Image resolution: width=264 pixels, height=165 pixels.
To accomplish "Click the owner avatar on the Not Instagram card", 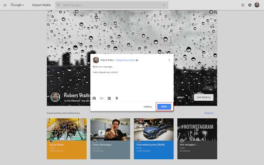I will [181, 140].
